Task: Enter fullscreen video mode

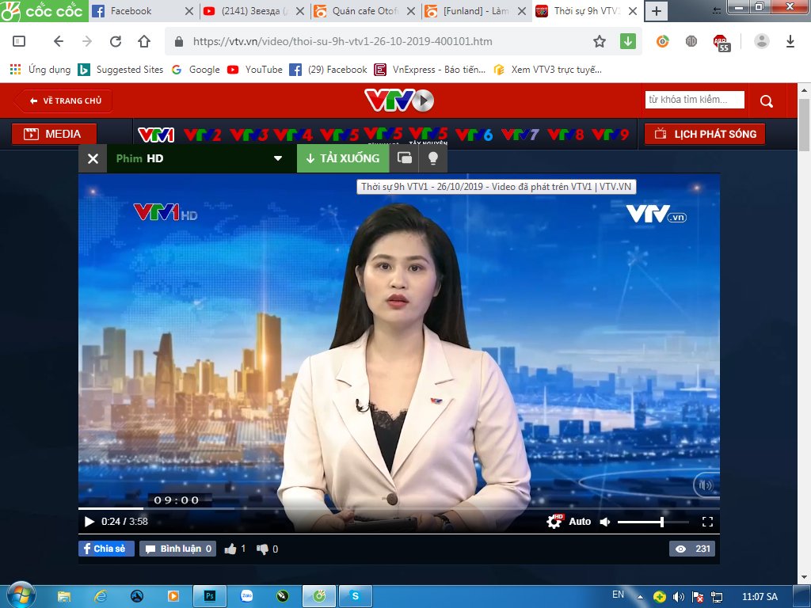Action: coord(707,522)
